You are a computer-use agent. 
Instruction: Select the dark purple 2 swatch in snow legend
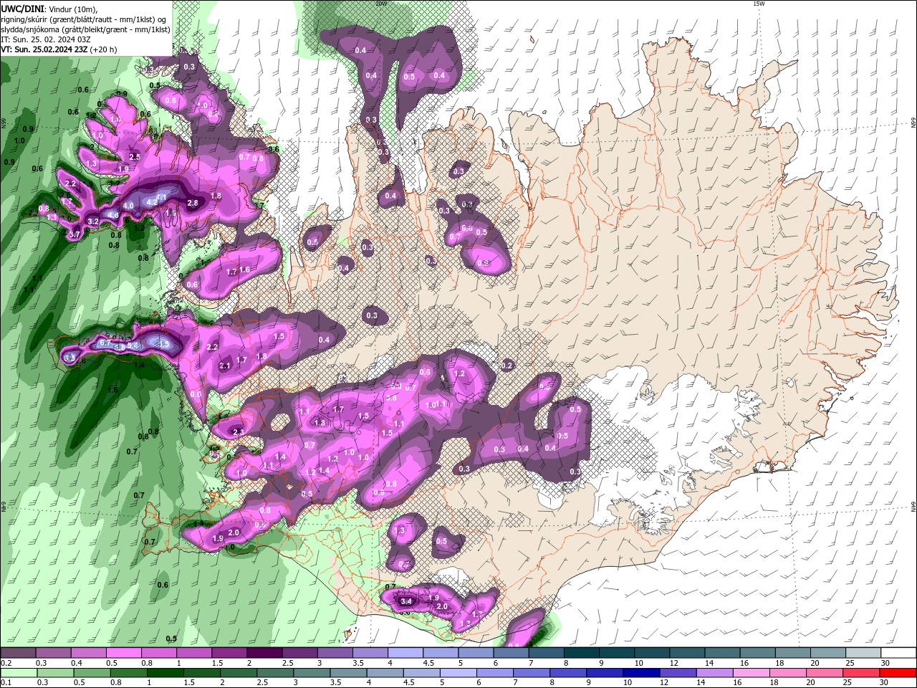pos(264,653)
